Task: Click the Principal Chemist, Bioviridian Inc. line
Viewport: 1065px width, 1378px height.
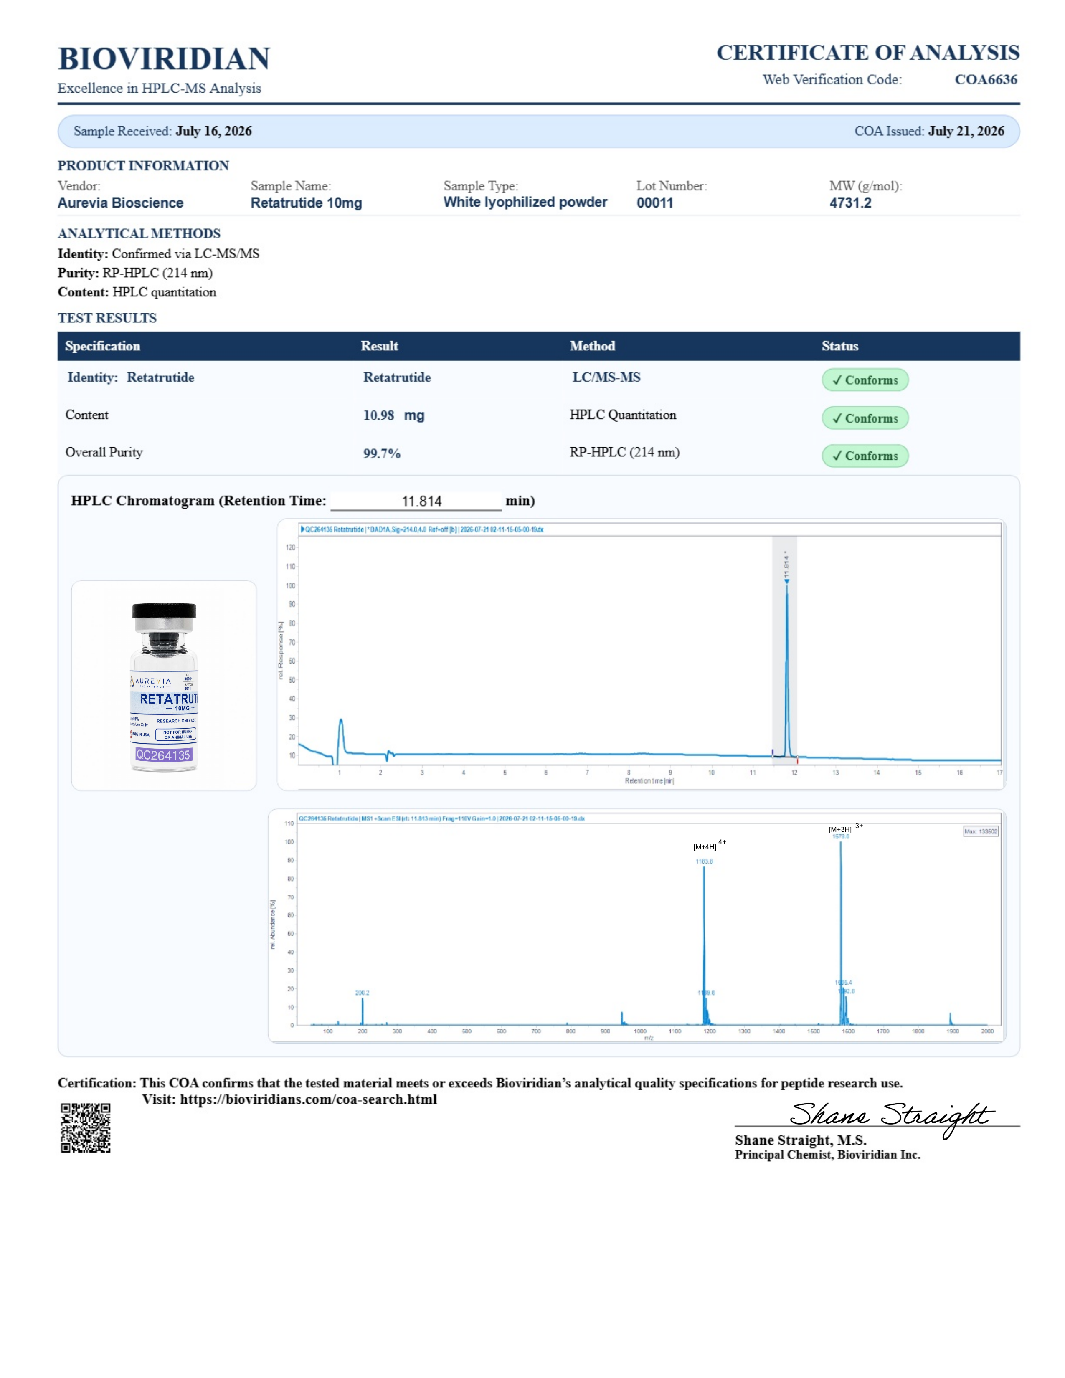Action: (x=827, y=1155)
